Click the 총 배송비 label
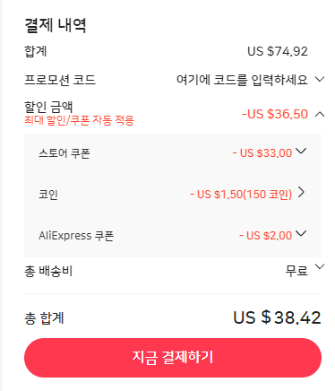This screenshot has width=335, height=391. (x=48, y=271)
